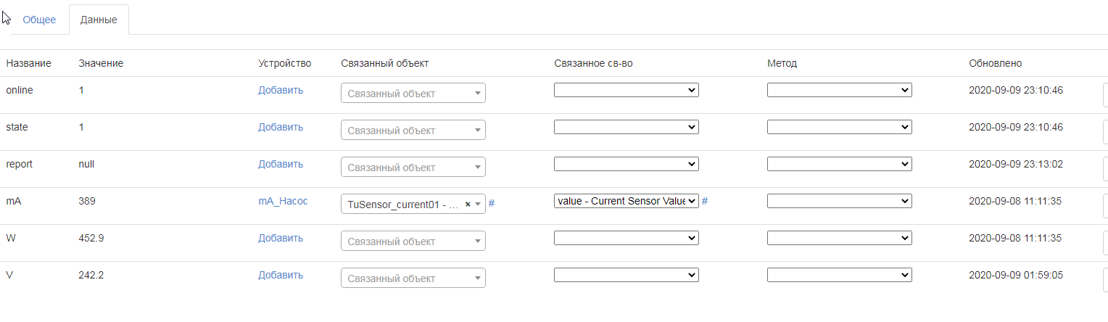The width and height of the screenshot is (1108, 322).
Task: Expand the TuSensor_current01 linked object selector
Action: coord(403,205)
